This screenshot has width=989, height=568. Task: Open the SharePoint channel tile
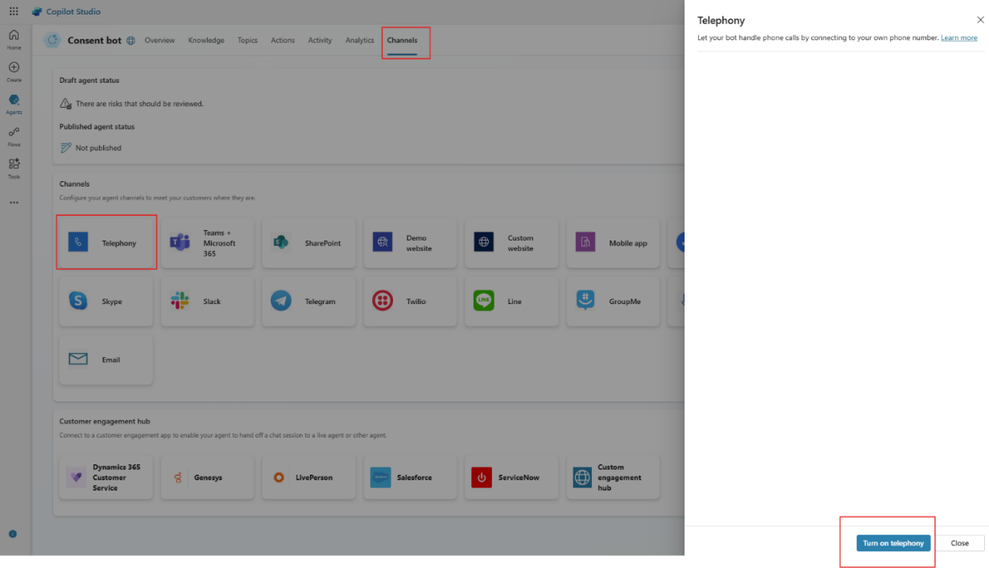click(x=309, y=243)
